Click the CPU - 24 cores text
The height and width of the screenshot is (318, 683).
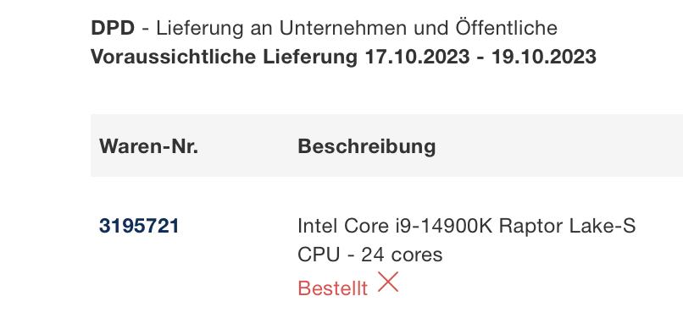369,255
